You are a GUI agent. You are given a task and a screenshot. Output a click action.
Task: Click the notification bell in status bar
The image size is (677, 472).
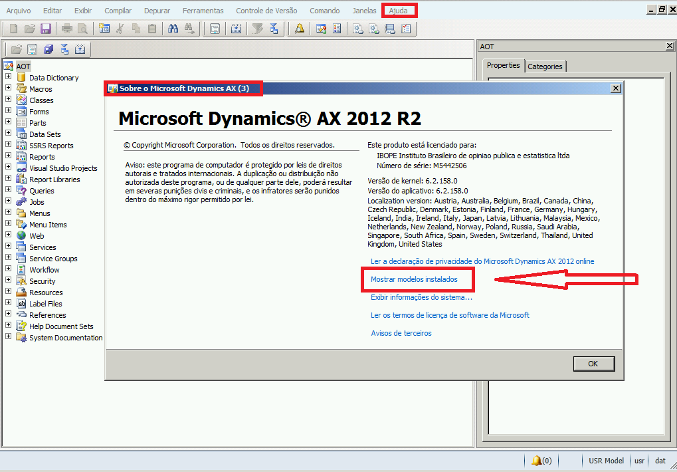point(536,461)
